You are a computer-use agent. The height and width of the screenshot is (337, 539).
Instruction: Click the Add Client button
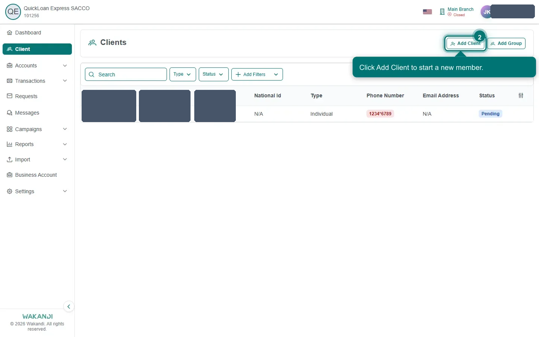(465, 43)
